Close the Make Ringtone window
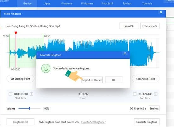The image size is (174, 127). click(161, 12)
